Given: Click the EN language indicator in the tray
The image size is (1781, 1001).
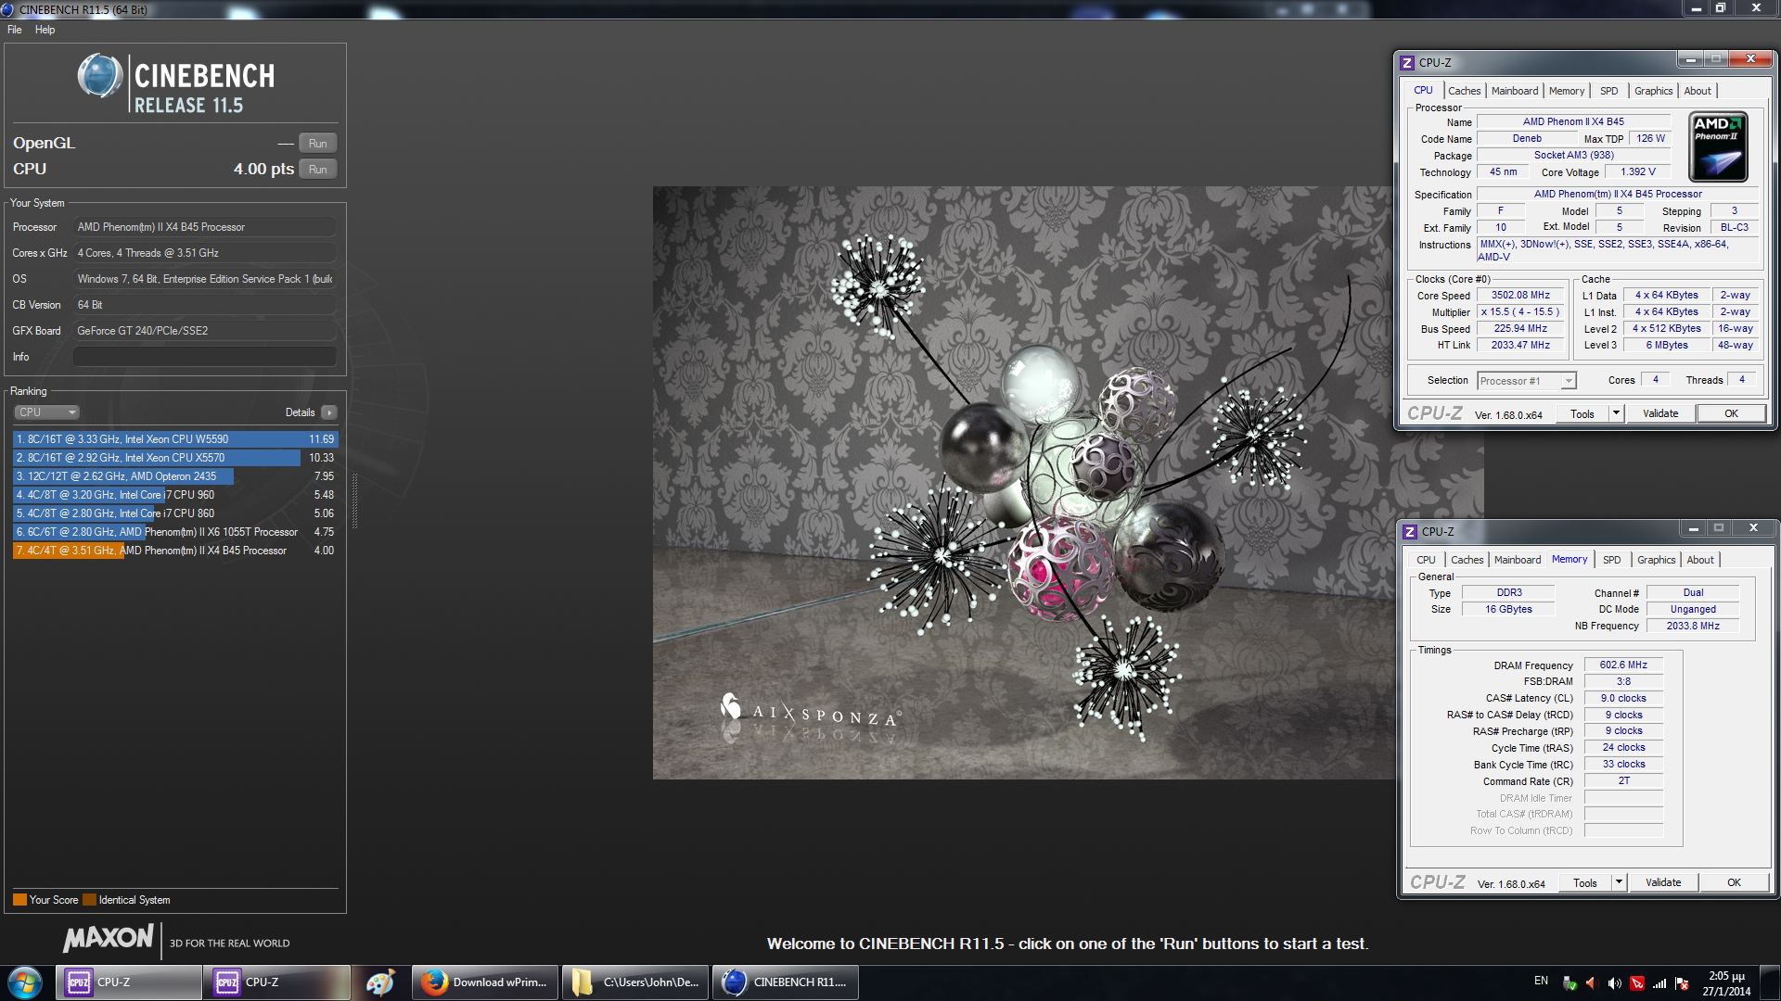Looking at the screenshot, I should [x=1541, y=981].
